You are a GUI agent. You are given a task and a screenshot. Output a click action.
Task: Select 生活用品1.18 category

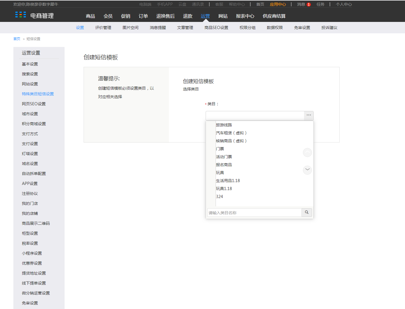pos(228,181)
